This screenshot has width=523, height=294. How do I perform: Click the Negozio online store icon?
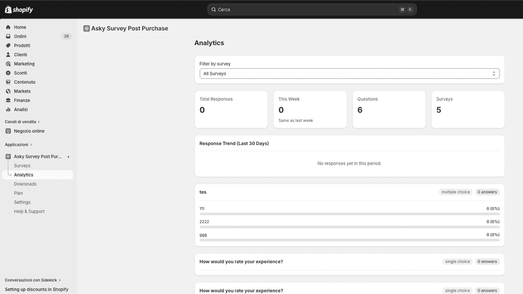tap(8, 131)
